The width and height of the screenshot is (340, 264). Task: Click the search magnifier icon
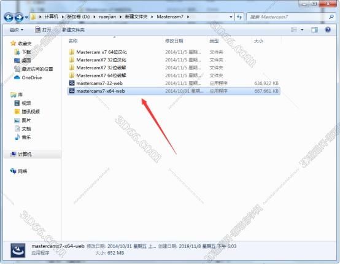(331, 17)
